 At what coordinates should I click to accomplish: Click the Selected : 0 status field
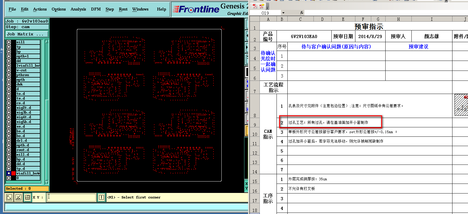click(27, 189)
